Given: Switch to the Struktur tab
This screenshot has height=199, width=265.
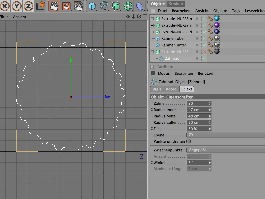Looking at the screenshot, I should [x=176, y=4].
